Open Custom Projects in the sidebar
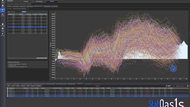The image size is (190, 107). pos(3,29)
